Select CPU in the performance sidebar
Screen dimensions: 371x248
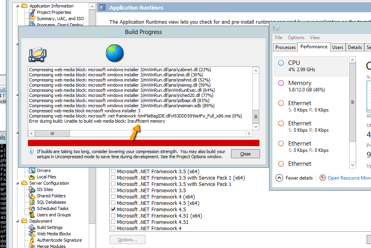click(x=311, y=66)
